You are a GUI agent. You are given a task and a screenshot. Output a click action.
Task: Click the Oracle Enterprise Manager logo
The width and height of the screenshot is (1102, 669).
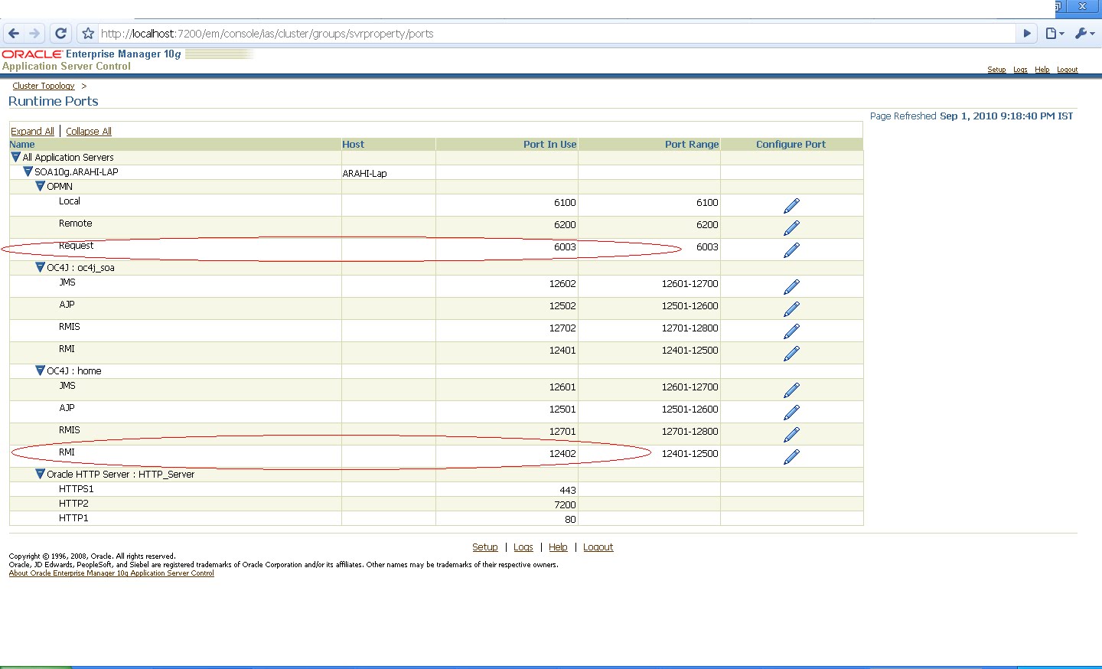coord(92,54)
